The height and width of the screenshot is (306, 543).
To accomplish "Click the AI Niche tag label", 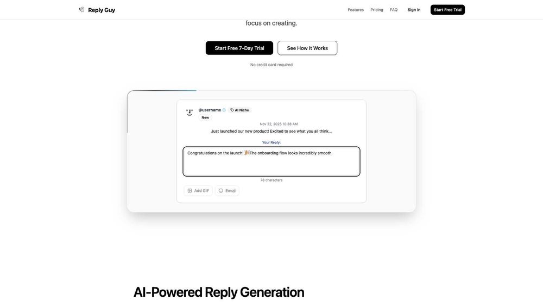I will pyautogui.click(x=242, y=110).
